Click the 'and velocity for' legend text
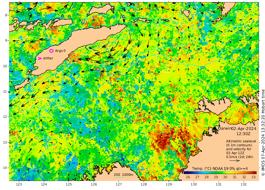 pos(239,149)
